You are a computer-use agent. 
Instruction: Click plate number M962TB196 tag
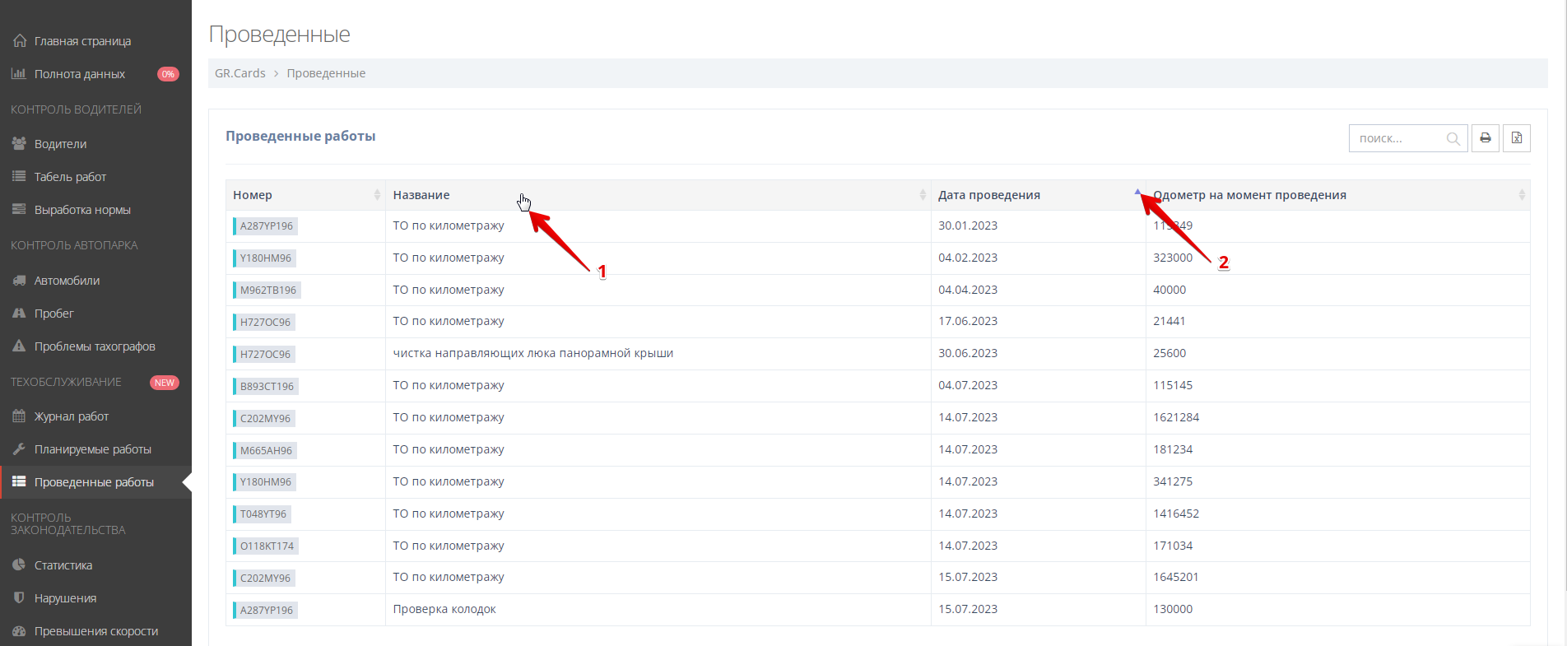(x=267, y=290)
